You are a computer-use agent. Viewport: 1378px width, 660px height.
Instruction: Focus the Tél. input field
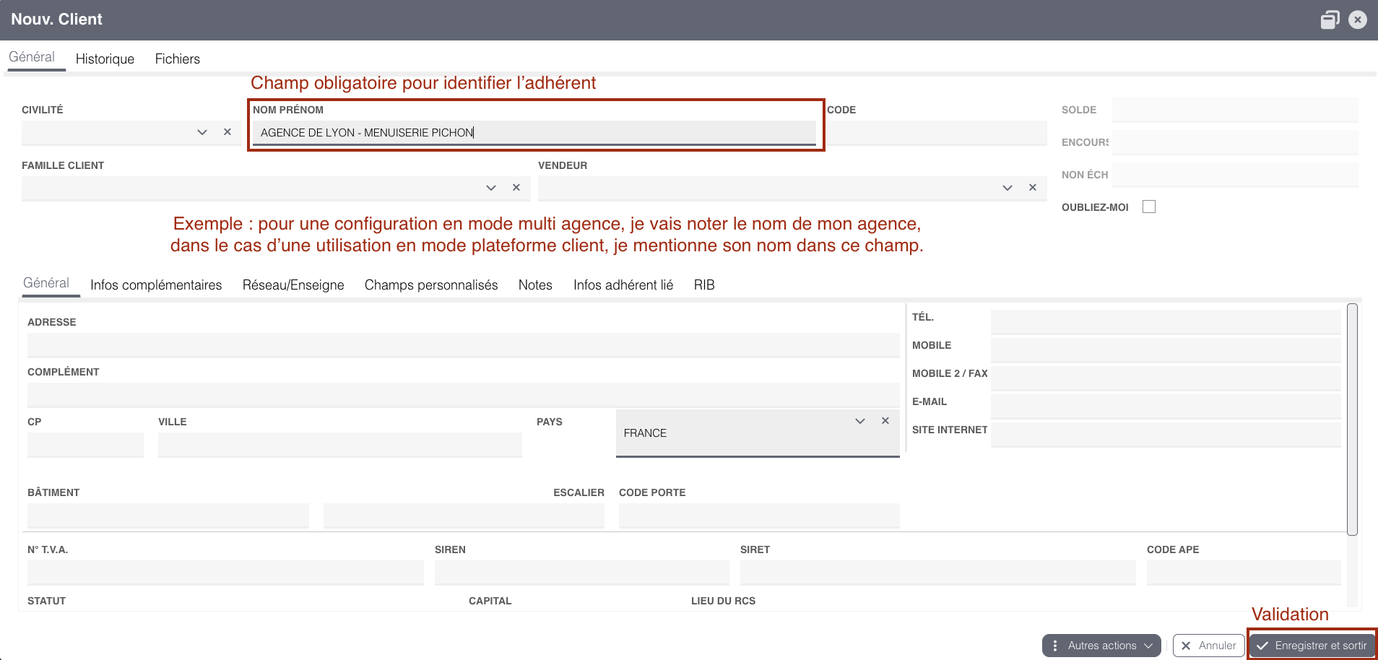[1166, 322]
